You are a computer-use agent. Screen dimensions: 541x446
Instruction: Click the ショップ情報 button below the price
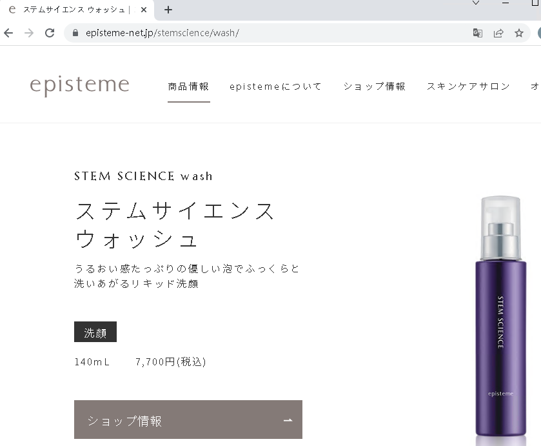188,420
